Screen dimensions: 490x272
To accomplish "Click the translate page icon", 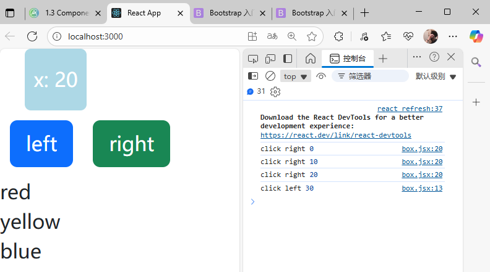I will pyautogui.click(x=272, y=36).
